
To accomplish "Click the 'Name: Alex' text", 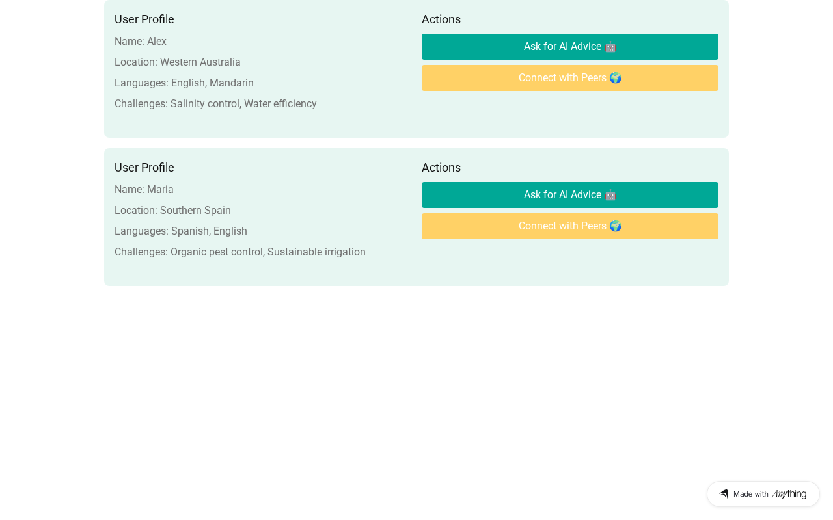I will [x=141, y=42].
